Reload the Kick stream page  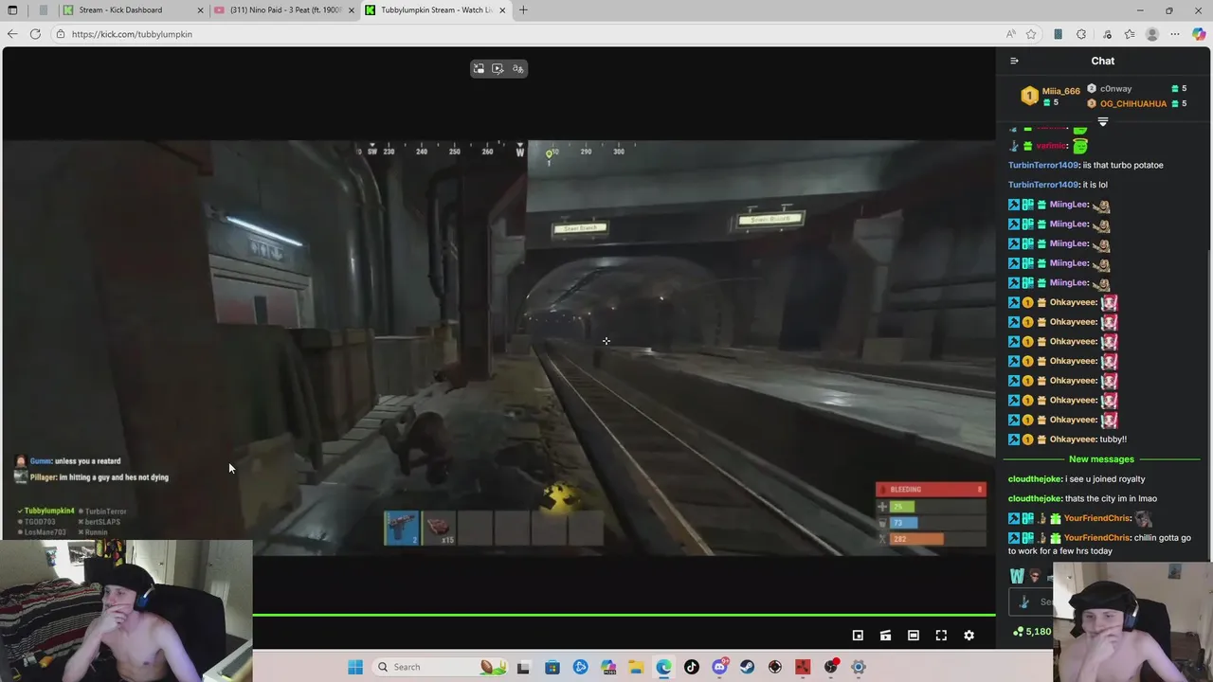tap(35, 34)
